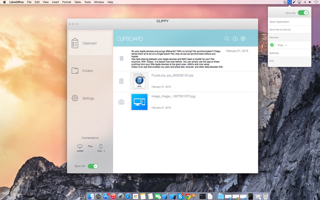
Task: Open Skype from the dock
Action: point(180,197)
